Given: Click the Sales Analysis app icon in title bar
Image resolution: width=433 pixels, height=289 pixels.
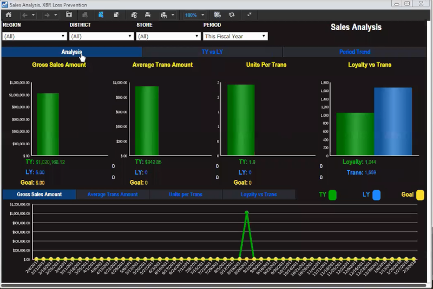Looking at the screenshot, I should pos(5,5).
